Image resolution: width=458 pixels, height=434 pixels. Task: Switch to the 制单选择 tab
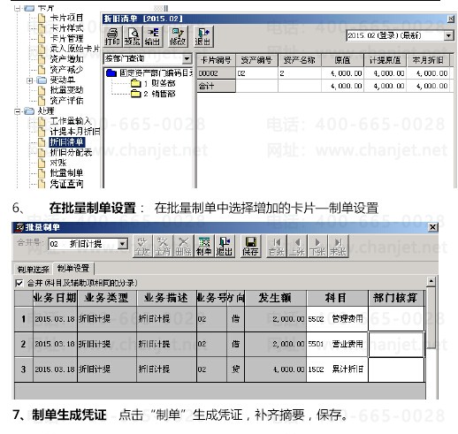(x=33, y=270)
